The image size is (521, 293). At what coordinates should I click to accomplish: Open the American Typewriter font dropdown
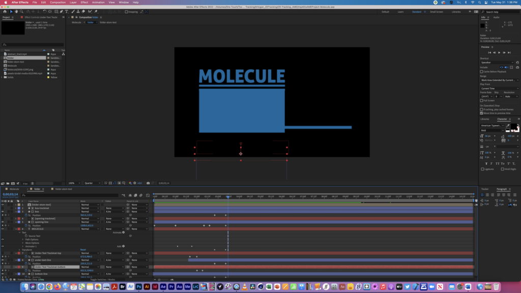[x=492, y=126]
